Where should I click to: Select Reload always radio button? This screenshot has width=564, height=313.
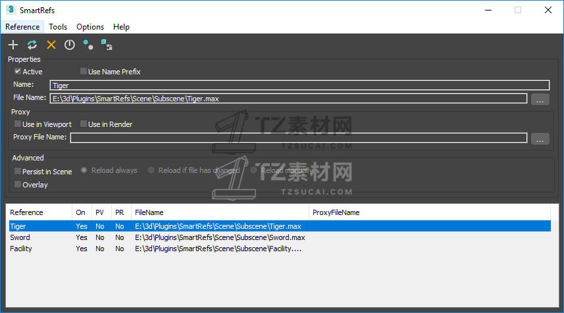click(84, 170)
